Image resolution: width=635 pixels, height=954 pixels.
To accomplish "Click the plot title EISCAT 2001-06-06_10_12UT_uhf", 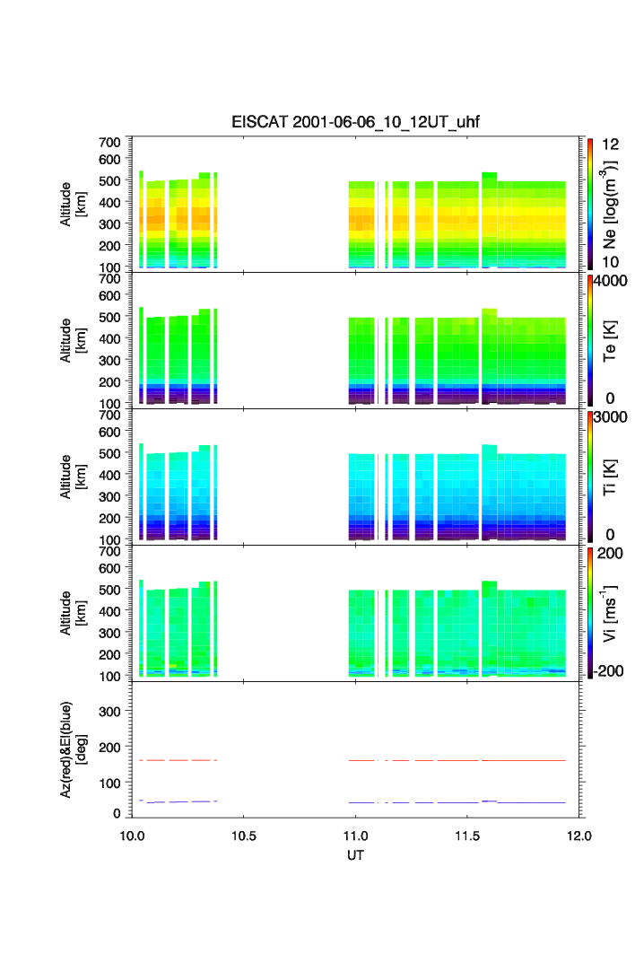I will click(x=356, y=122).
